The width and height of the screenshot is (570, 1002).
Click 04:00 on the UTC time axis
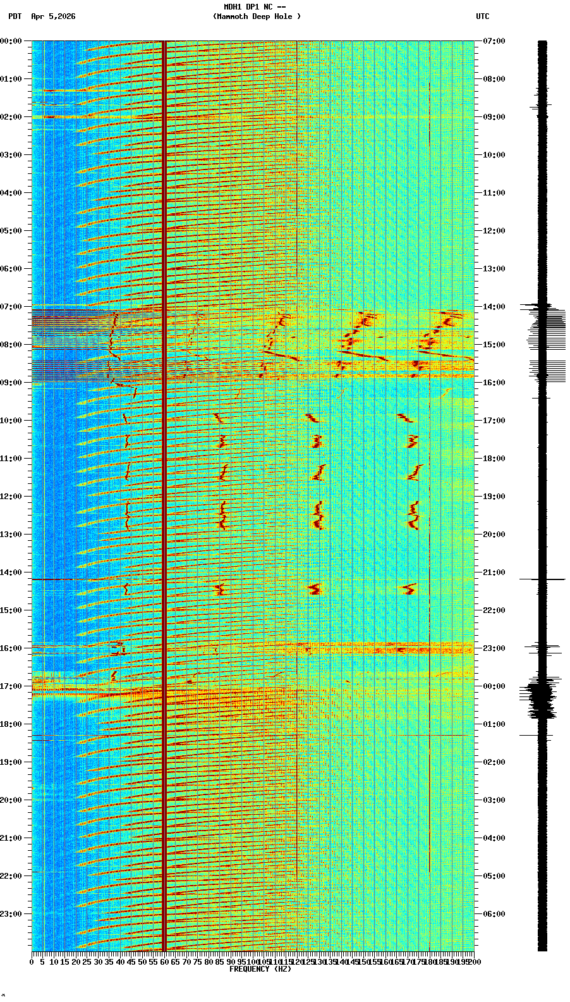(494, 838)
